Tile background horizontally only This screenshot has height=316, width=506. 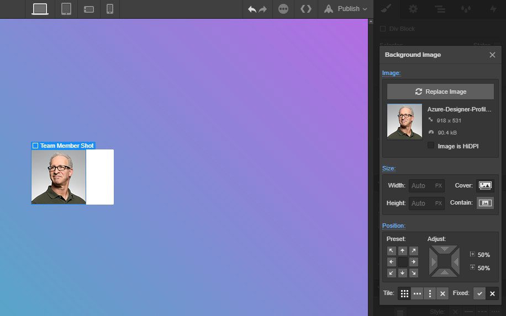click(417, 293)
